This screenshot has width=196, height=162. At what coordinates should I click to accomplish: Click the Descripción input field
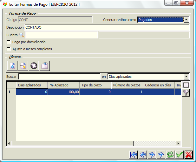click(x=107, y=27)
